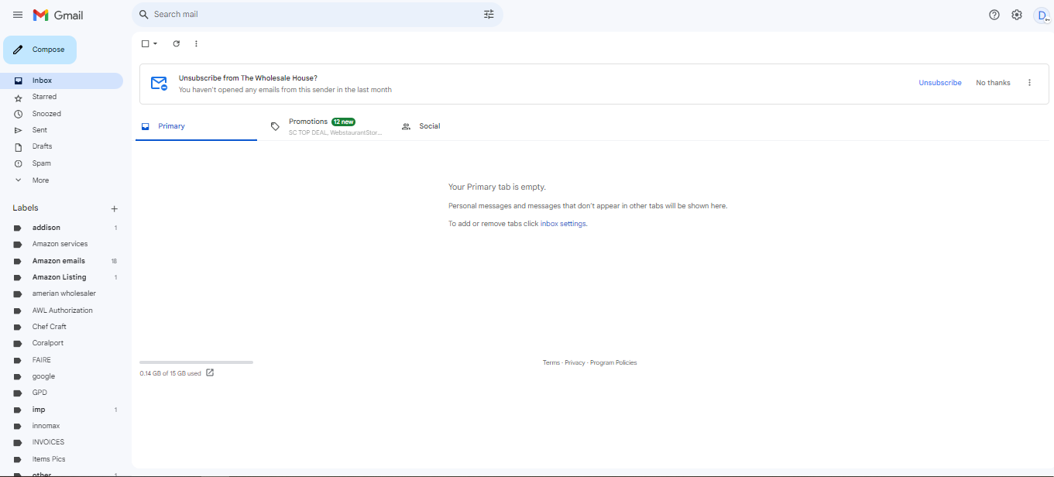Click the storage usage progress bar
1054x477 pixels.
[x=196, y=362]
